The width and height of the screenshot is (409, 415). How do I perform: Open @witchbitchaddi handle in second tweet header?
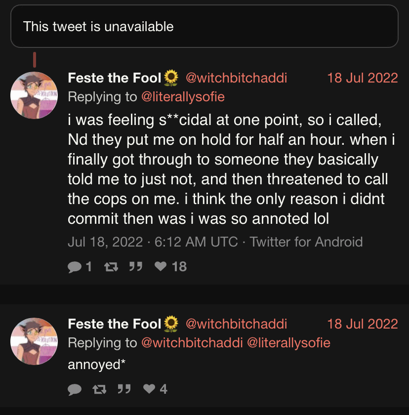click(x=236, y=324)
